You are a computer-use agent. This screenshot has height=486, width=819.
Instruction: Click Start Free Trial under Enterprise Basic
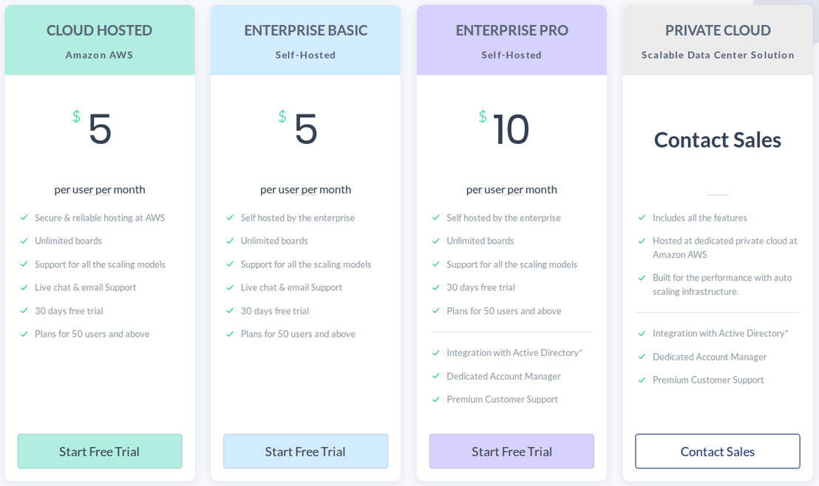click(x=305, y=451)
